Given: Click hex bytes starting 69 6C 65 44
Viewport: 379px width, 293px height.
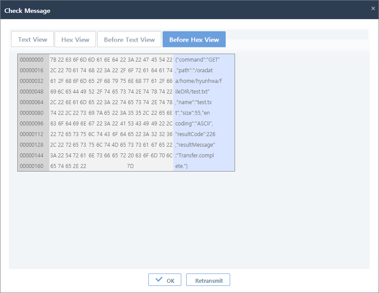Looking at the screenshot, I should [x=111, y=91].
